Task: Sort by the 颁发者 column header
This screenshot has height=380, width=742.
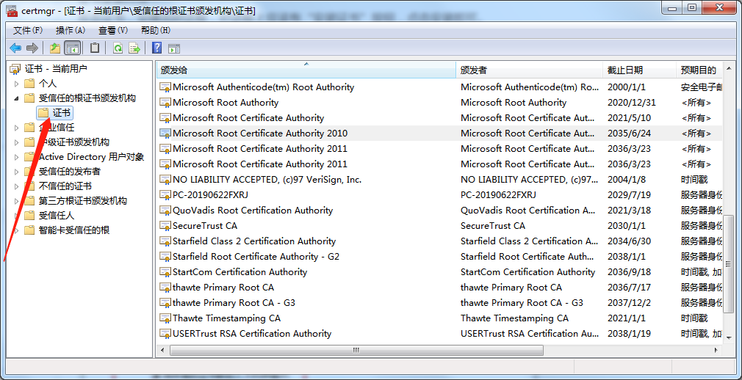Action: click(x=529, y=70)
